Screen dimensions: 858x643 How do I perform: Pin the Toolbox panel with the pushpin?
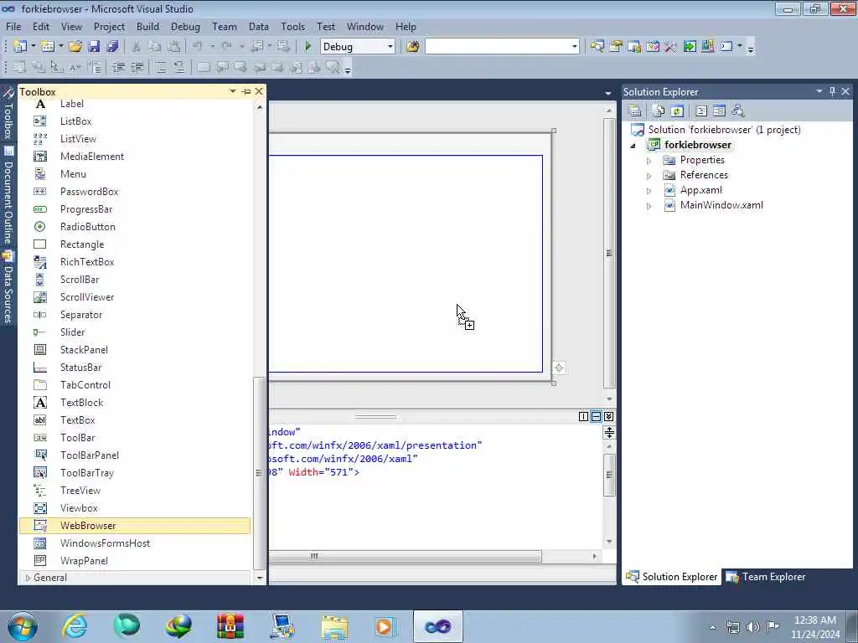[246, 91]
